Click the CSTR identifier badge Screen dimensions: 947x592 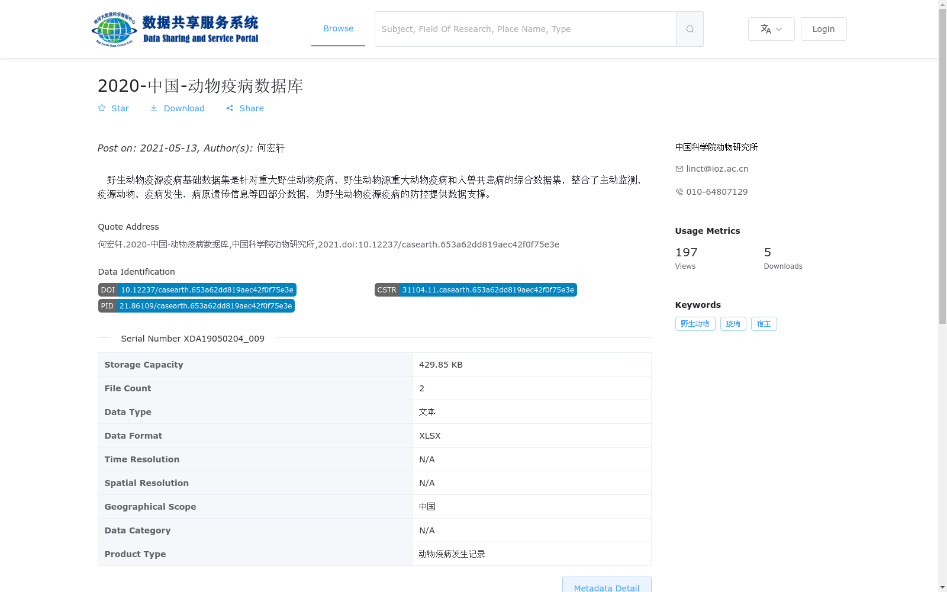pyautogui.click(x=476, y=290)
